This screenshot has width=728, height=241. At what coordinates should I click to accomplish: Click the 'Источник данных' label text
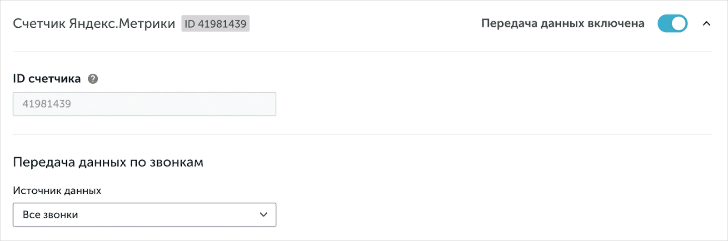57,191
